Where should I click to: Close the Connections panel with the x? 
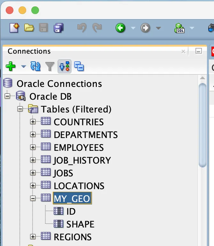coord(183,51)
